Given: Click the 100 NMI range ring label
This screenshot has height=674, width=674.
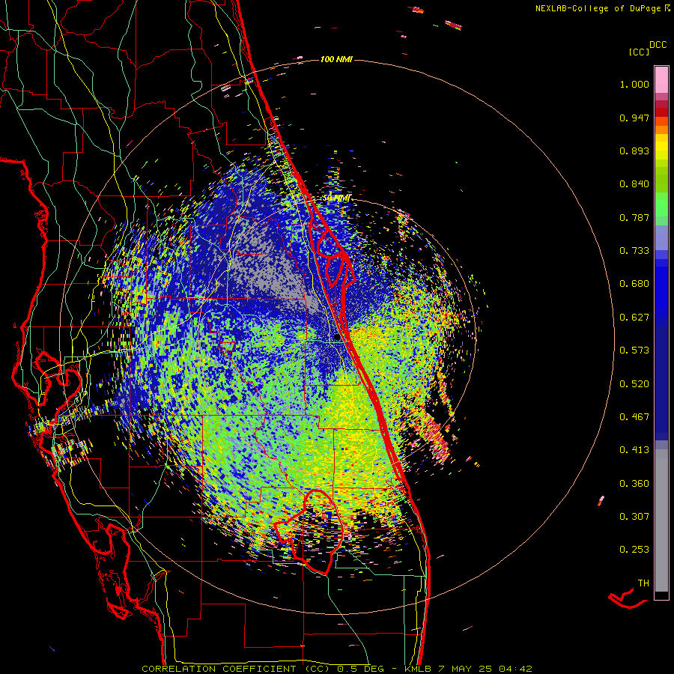Looking at the screenshot, I should click(x=336, y=59).
